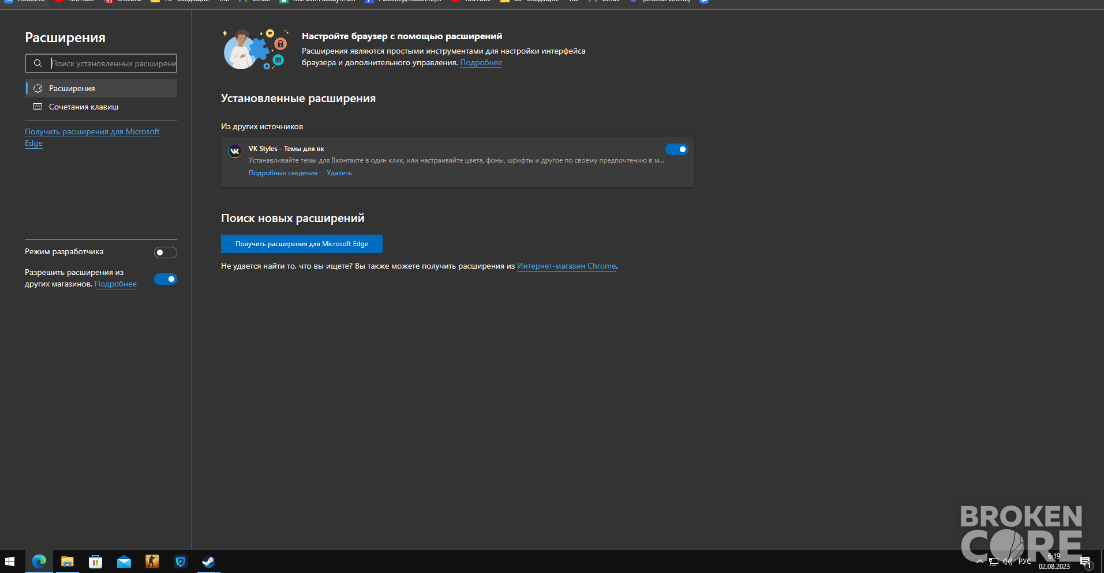Select the Расширения sidebar item
The width and height of the screenshot is (1104, 573).
[102, 88]
